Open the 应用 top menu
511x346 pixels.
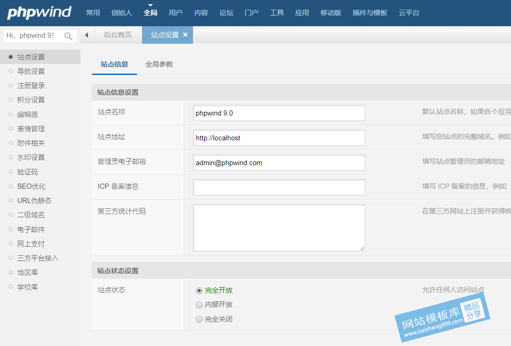click(x=302, y=13)
